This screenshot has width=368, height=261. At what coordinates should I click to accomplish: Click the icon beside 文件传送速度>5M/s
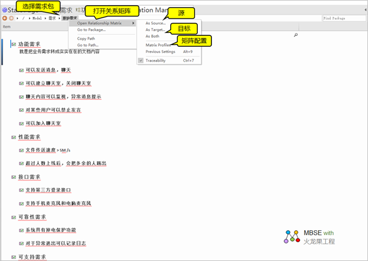pyautogui.click(x=21, y=150)
